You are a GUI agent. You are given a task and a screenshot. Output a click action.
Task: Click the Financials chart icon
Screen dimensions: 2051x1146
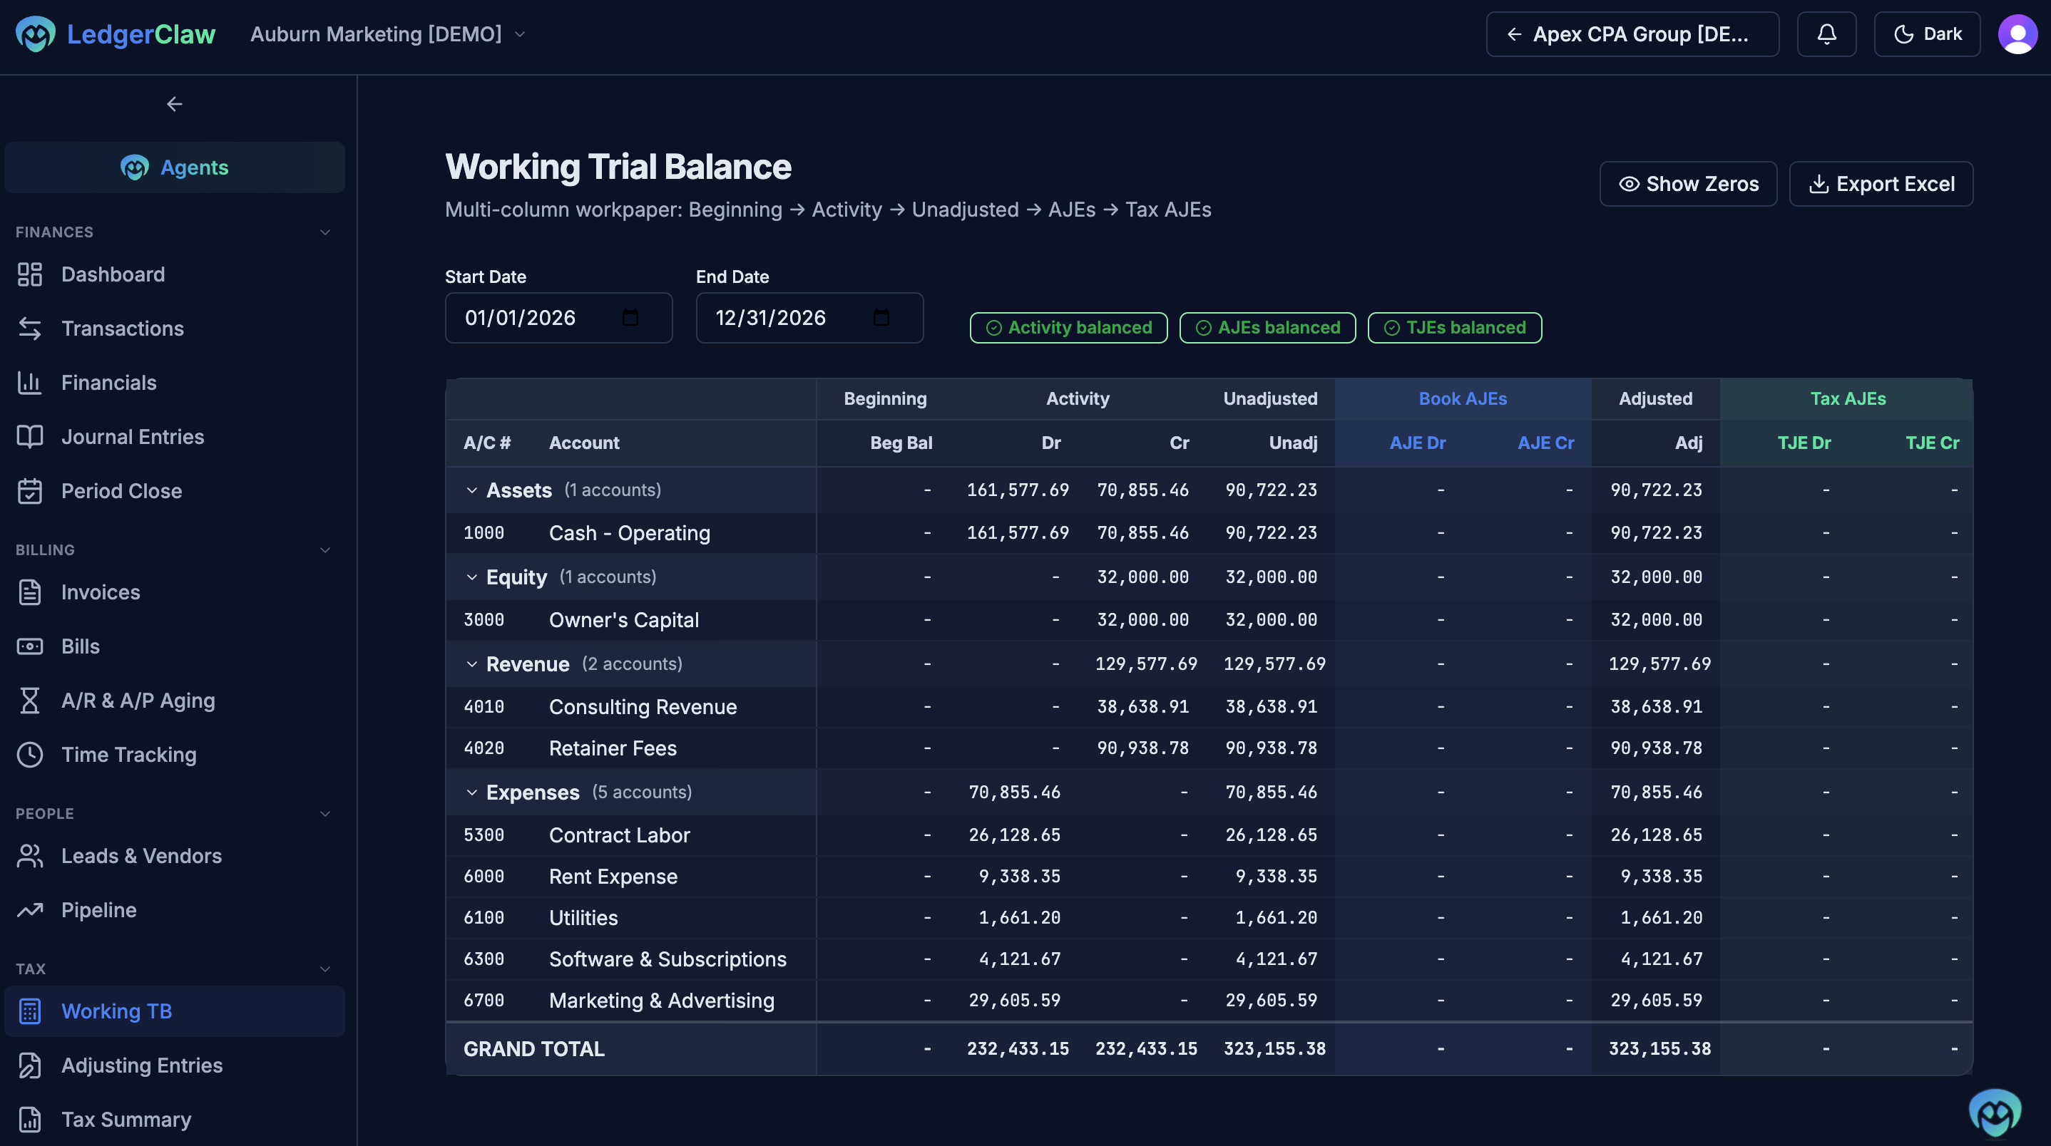29,383
